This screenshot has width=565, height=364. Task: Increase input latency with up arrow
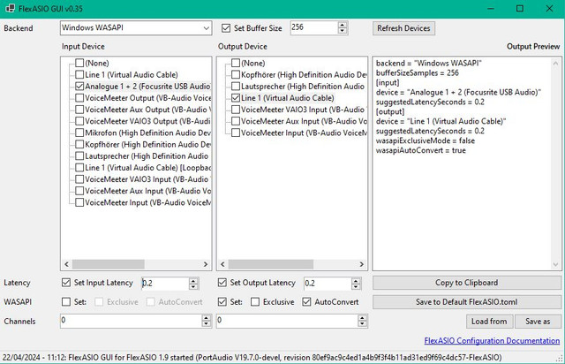pyautogui.click(x=193, y=280)
